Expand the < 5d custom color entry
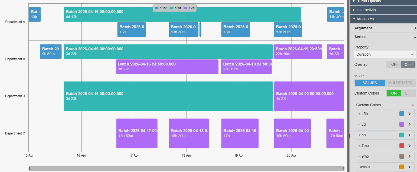Image resolution: width=417 pixels, height=172 pixels. 410,135
